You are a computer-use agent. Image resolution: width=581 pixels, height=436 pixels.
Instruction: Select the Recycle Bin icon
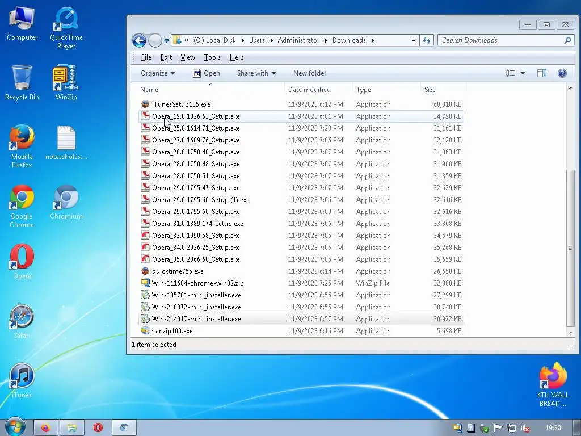(x=22, y=83)
